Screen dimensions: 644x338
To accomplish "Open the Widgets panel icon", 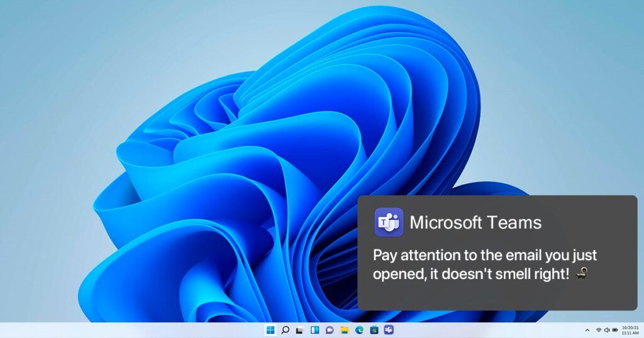I will [314, 330].
